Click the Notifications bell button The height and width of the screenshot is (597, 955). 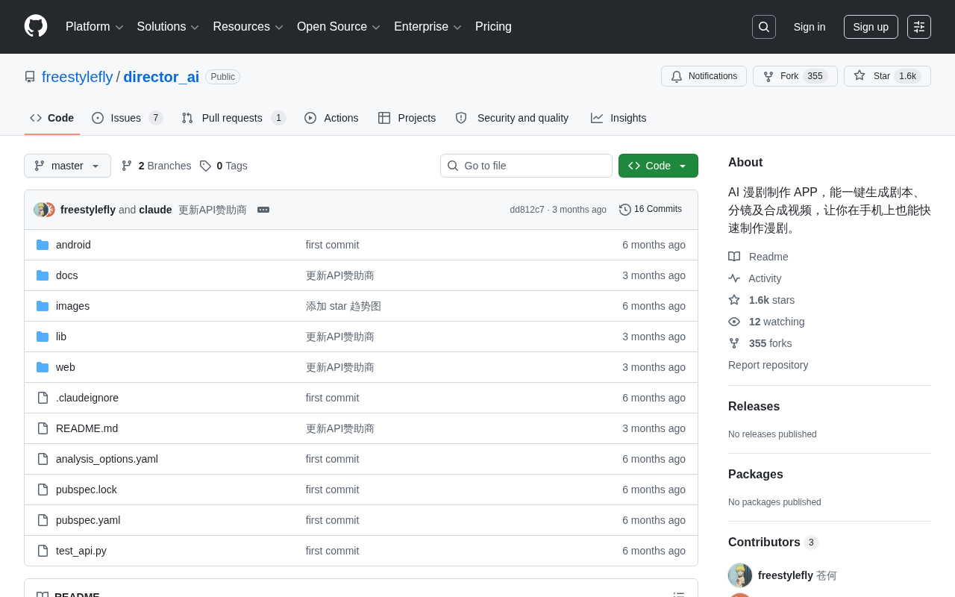pyautogui.click(x=704, y=76)
